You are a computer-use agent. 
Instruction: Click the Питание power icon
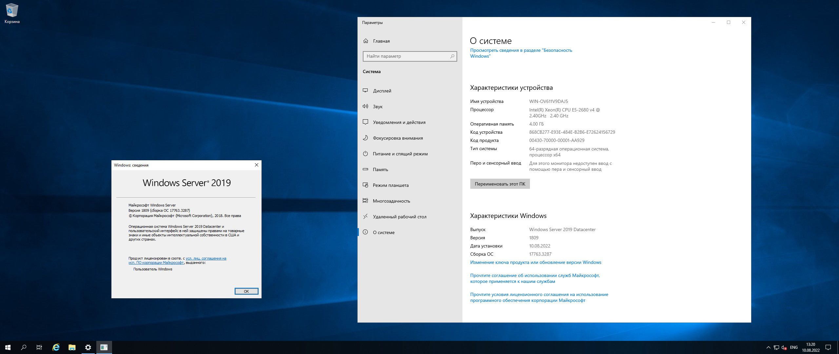coord(365,153)
